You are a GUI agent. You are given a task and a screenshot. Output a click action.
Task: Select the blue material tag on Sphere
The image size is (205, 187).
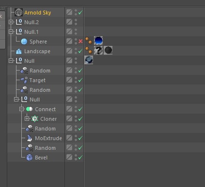click(x=98, y=41)
